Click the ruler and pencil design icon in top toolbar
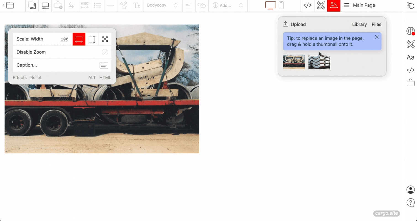This screenshot has width=417, height=221. [321, 5]
